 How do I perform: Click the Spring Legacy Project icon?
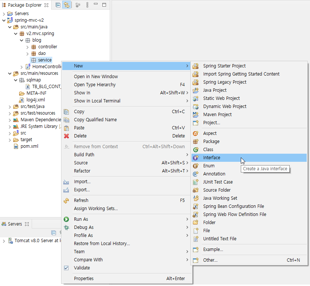coord(195,82)
